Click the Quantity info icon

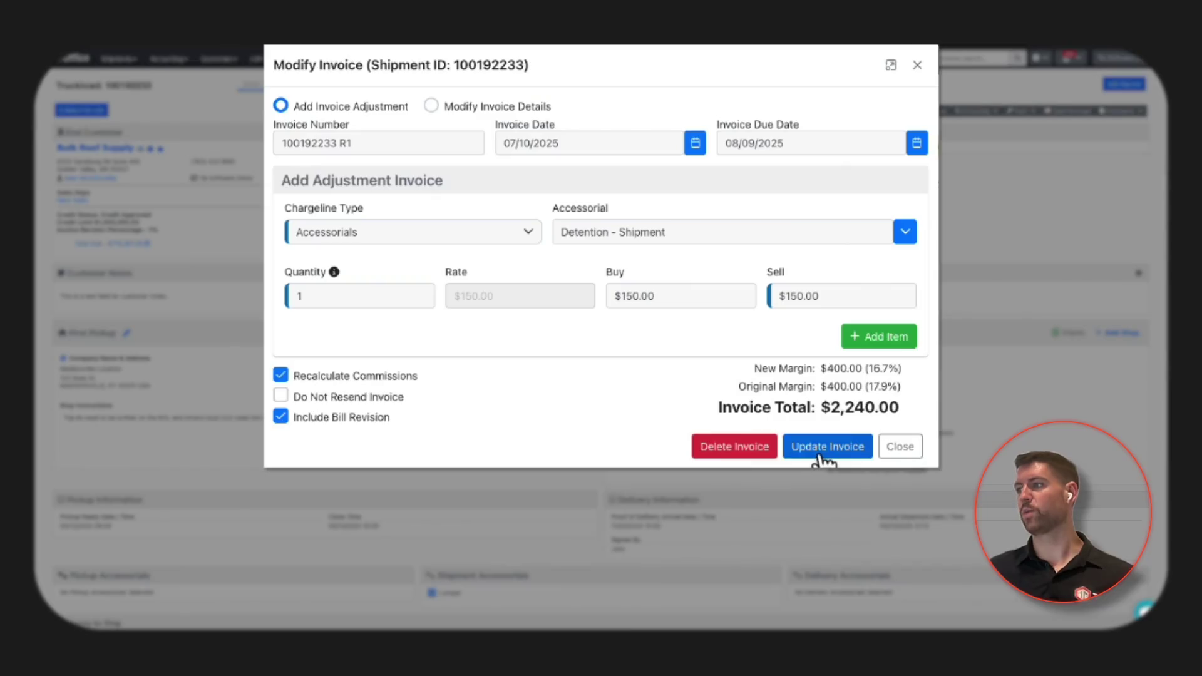[x=334, y=272]
